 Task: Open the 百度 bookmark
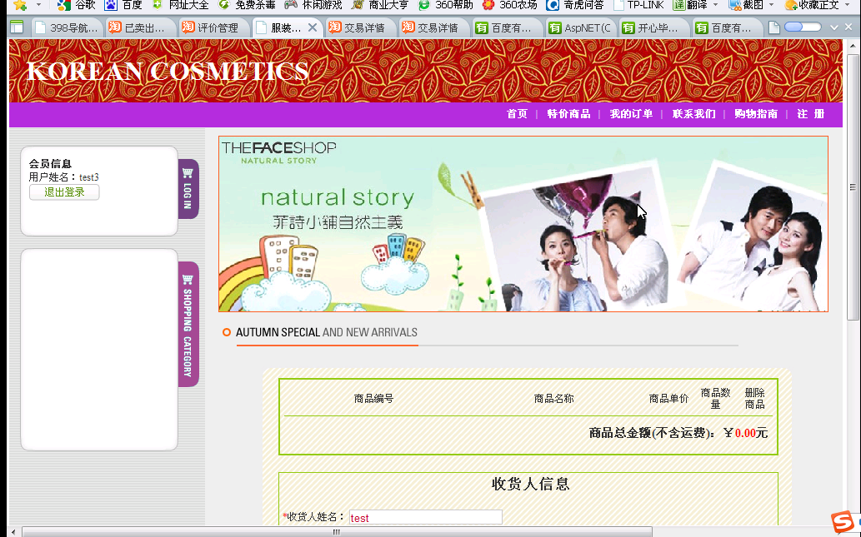pos(124,5)
